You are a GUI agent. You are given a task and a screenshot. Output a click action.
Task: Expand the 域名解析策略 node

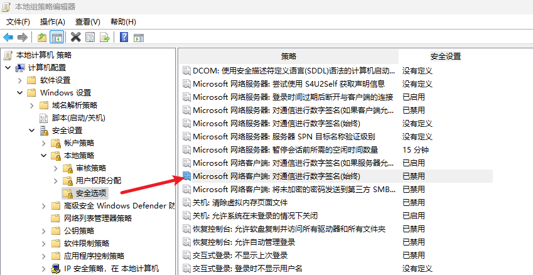tap(32, 105)
